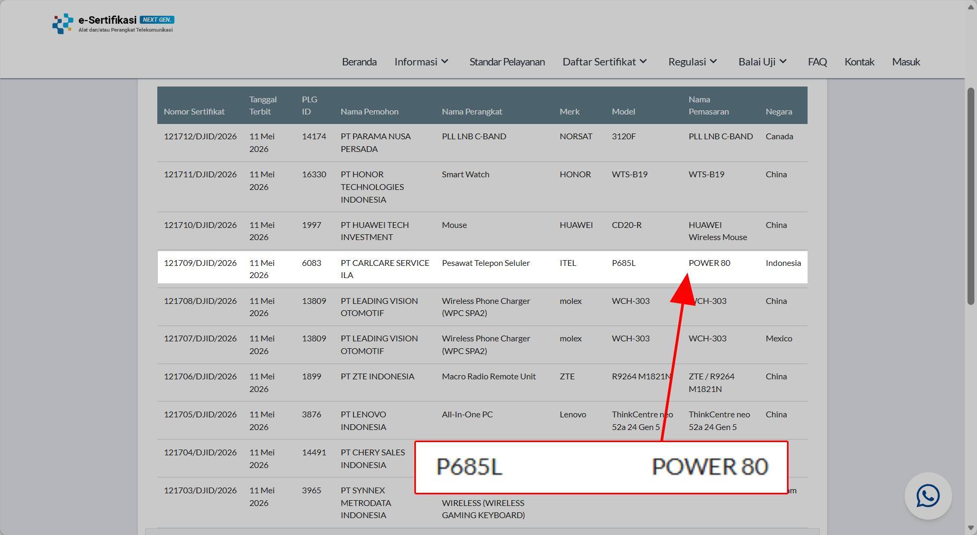Click the P685L model cell in the table row
The image size is (977, 535).
[x=623, y=263]
